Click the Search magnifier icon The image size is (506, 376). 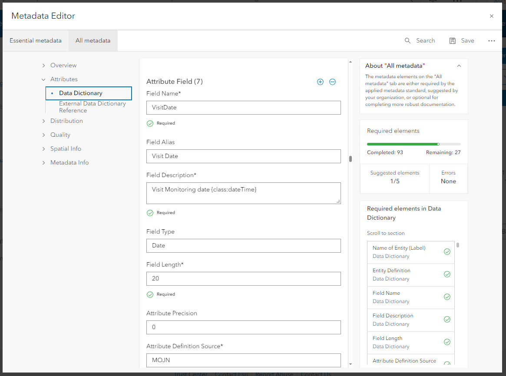tap(407, 41)
